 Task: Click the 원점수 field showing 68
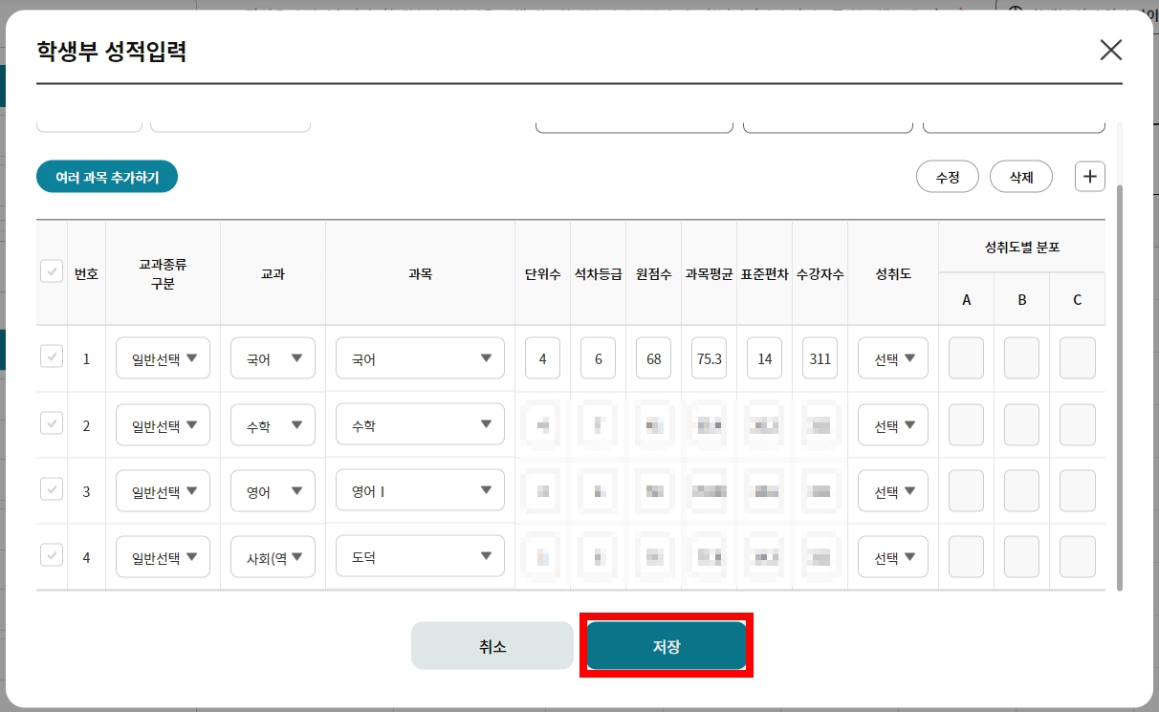click(654, 358)
